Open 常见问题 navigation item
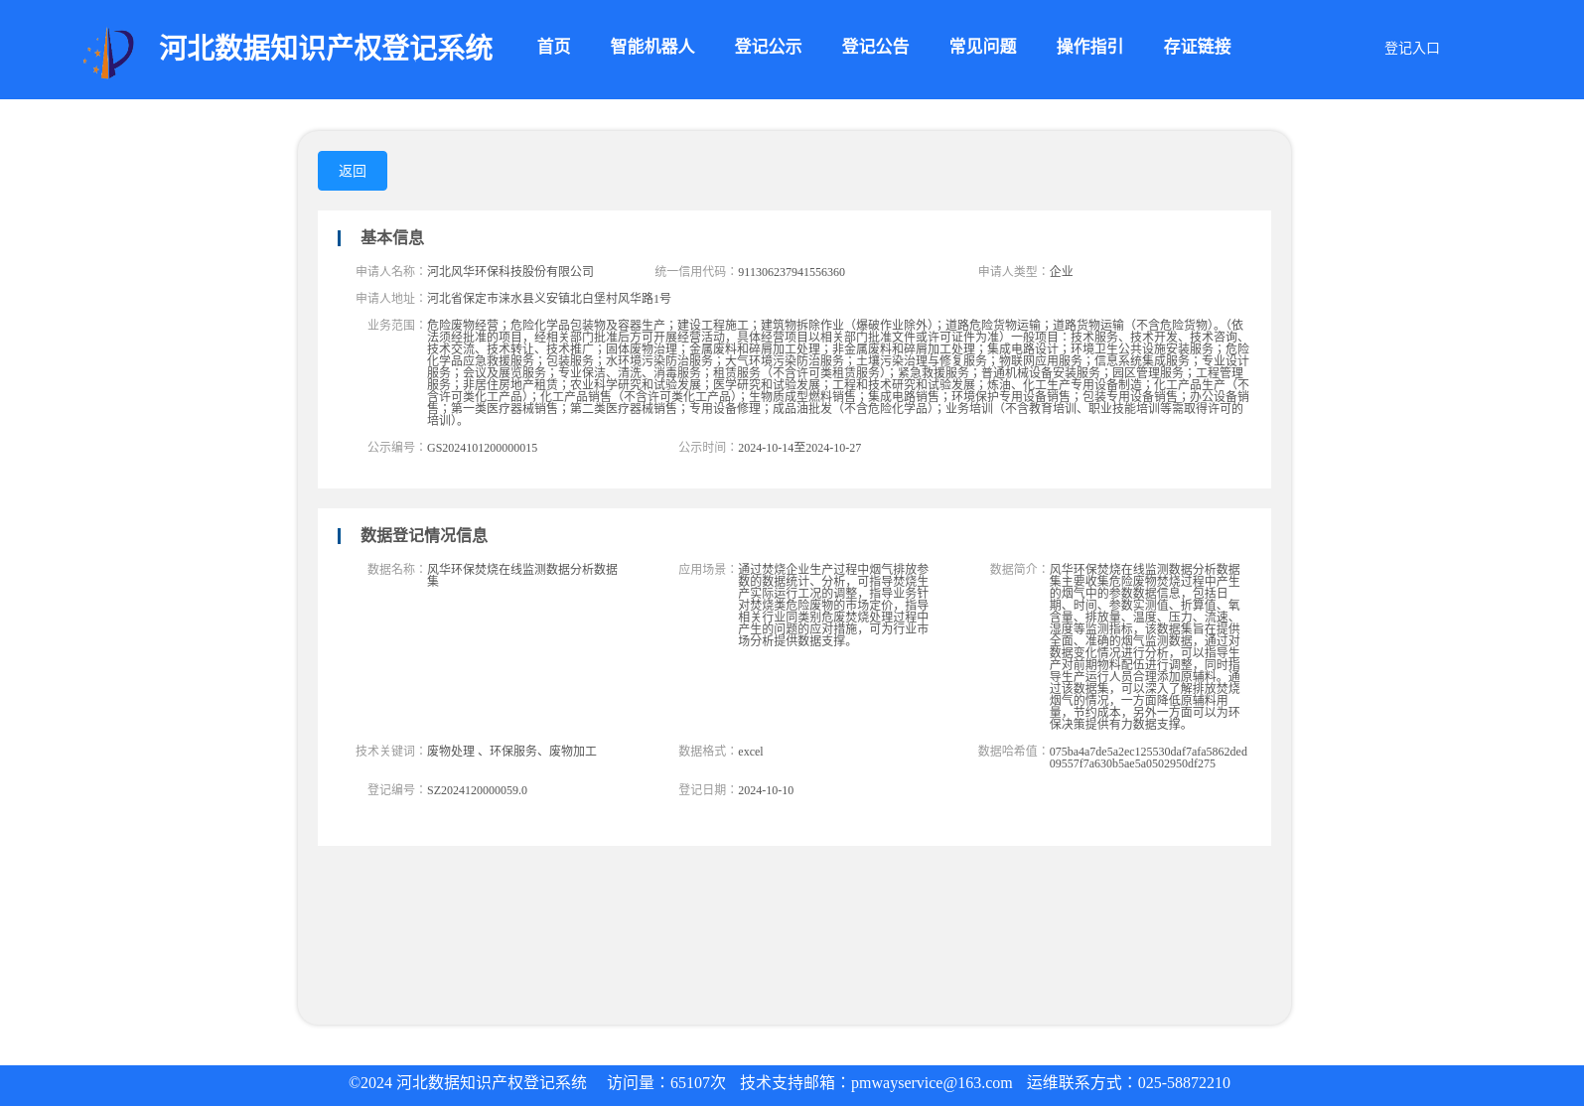Viewport: 1584px width, 1106px height. pyautogui.click(x=982, y=47)
